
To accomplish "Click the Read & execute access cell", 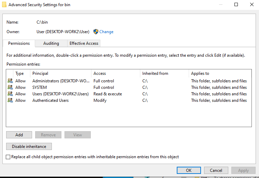I will coord(108,94).
